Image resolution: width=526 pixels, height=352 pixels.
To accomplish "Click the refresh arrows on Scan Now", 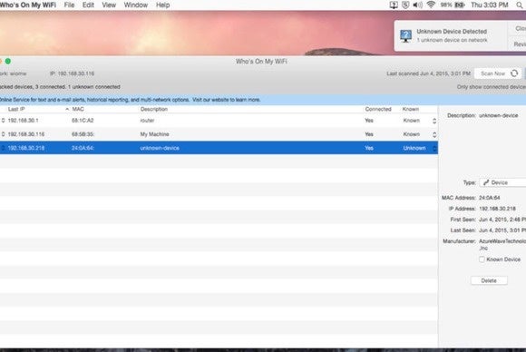I will coord(514,73).
